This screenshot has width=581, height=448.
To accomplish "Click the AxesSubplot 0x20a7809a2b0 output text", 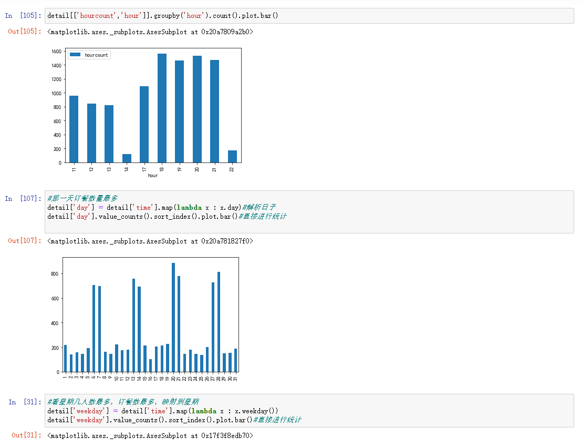I will [150, 32].
